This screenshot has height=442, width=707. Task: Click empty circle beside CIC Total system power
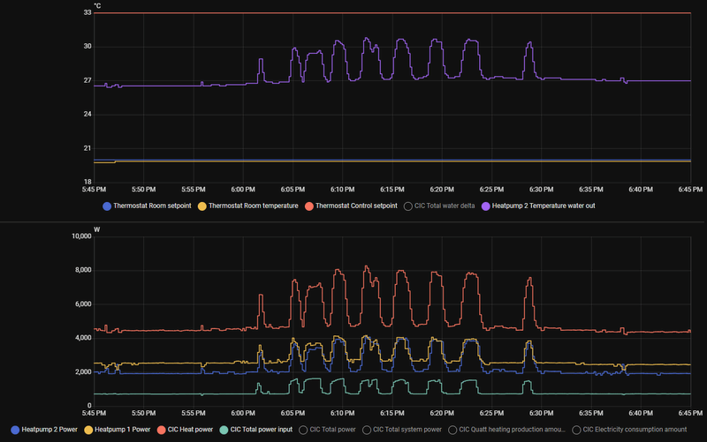click(367, 430)
